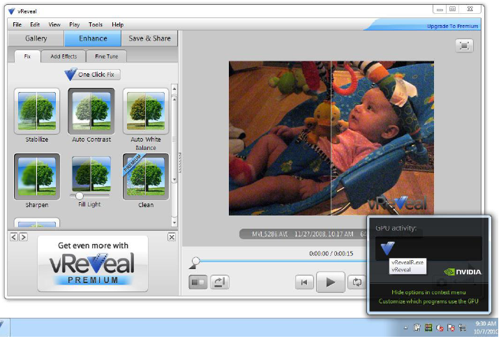501x341 pixels.
Task: Open the Play menu
Action: (x=74, y=24)
